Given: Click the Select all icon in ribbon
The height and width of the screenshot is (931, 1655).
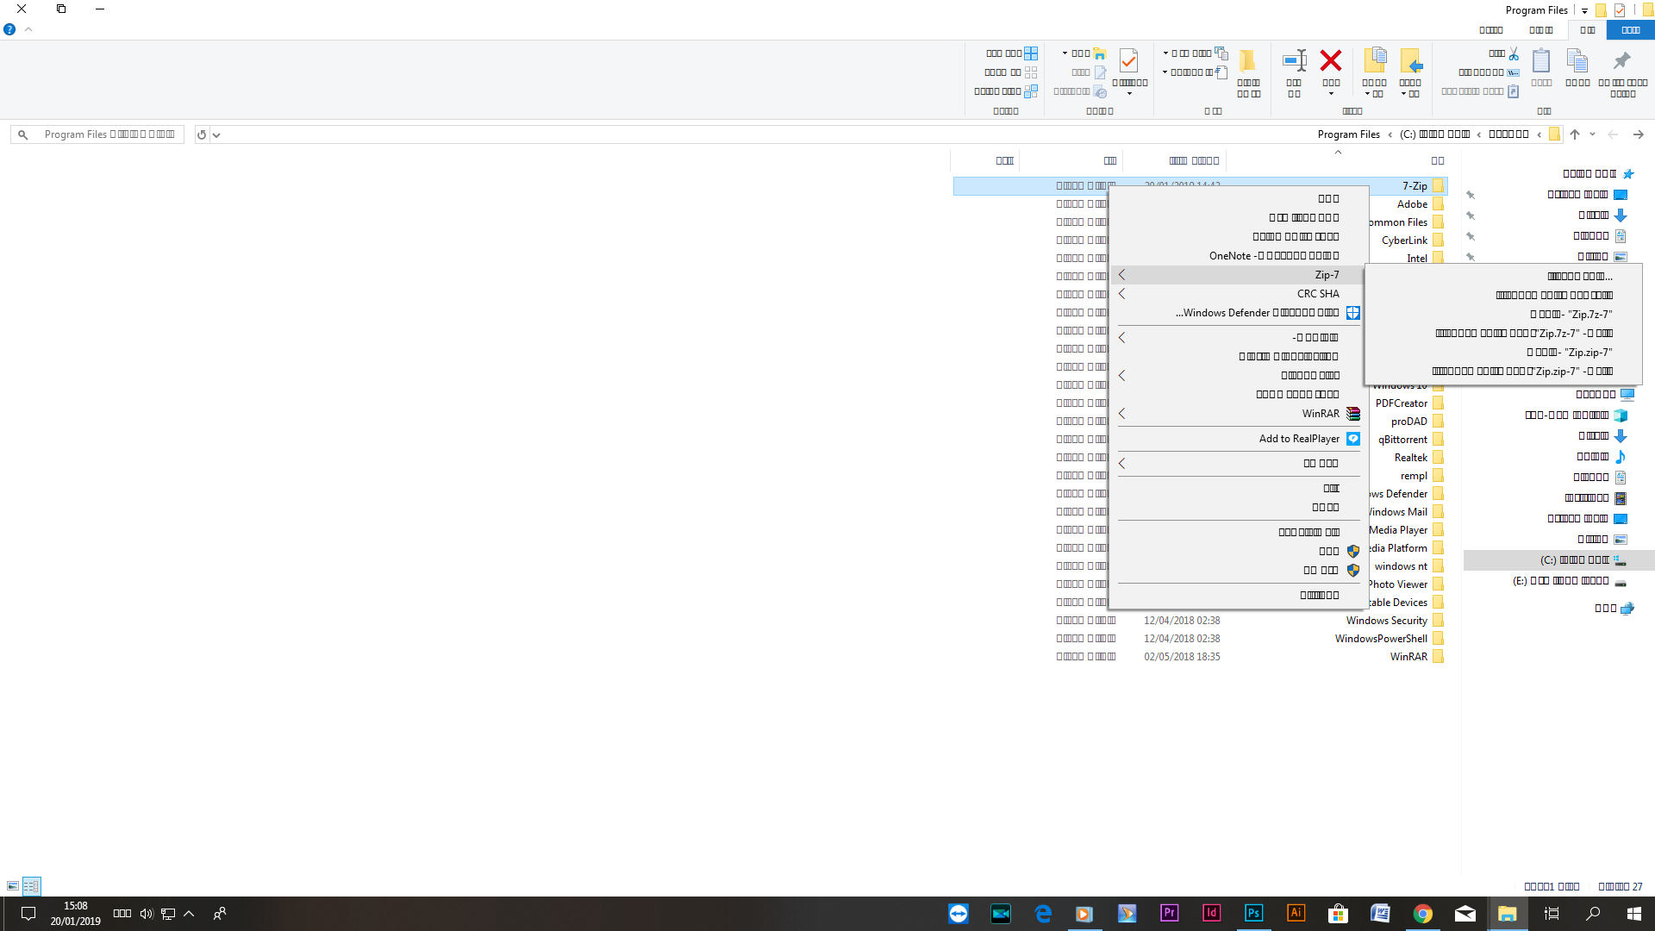Looking at the screenshot, I should point(1031,53).
